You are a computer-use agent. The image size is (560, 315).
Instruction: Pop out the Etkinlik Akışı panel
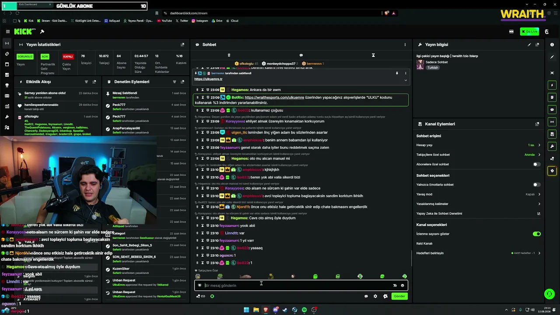click(94, 82)
